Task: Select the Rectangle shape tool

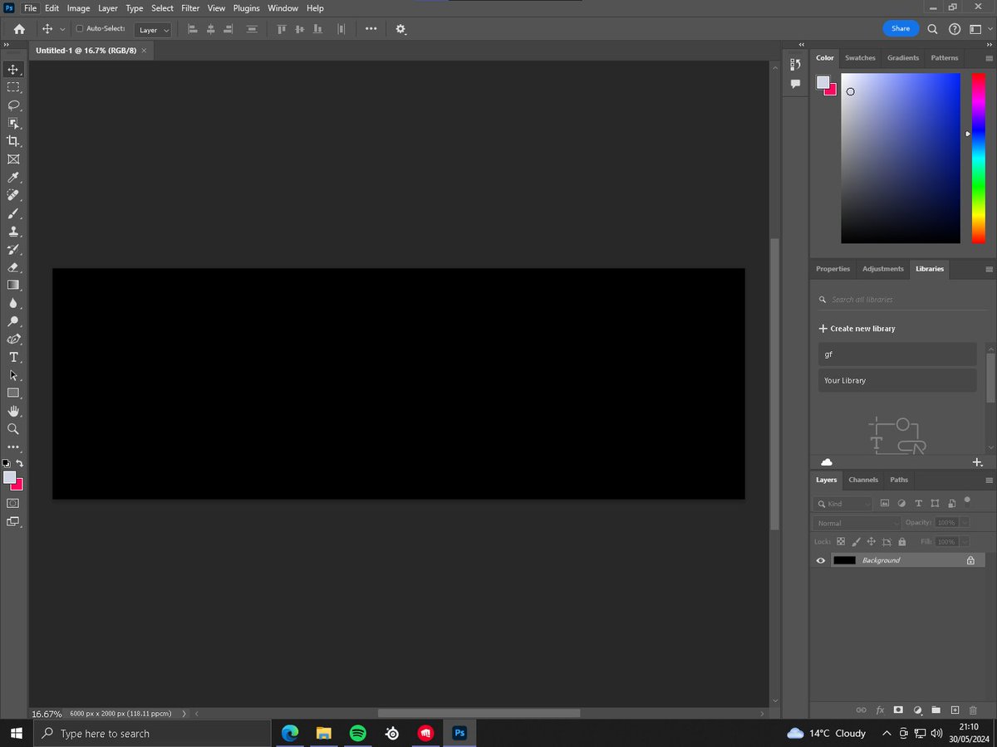Action: coord(13,393)
